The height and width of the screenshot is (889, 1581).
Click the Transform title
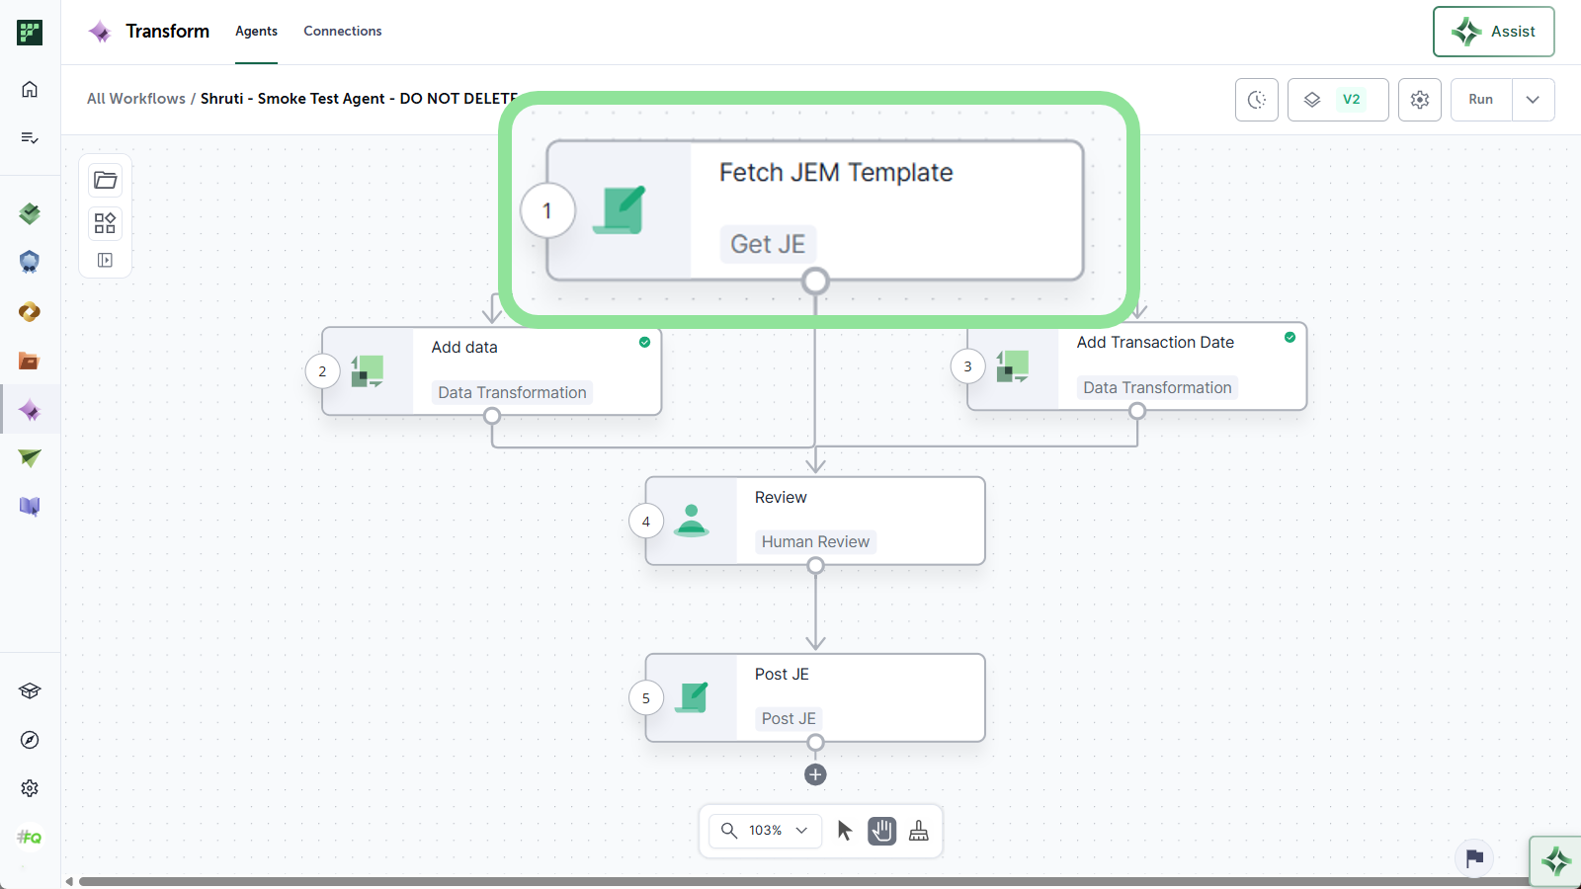[168, 32]
